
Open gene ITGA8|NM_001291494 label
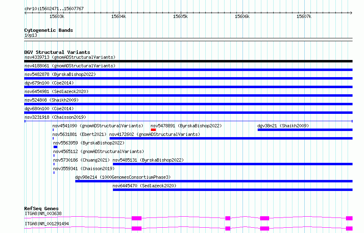pos(47,224)
